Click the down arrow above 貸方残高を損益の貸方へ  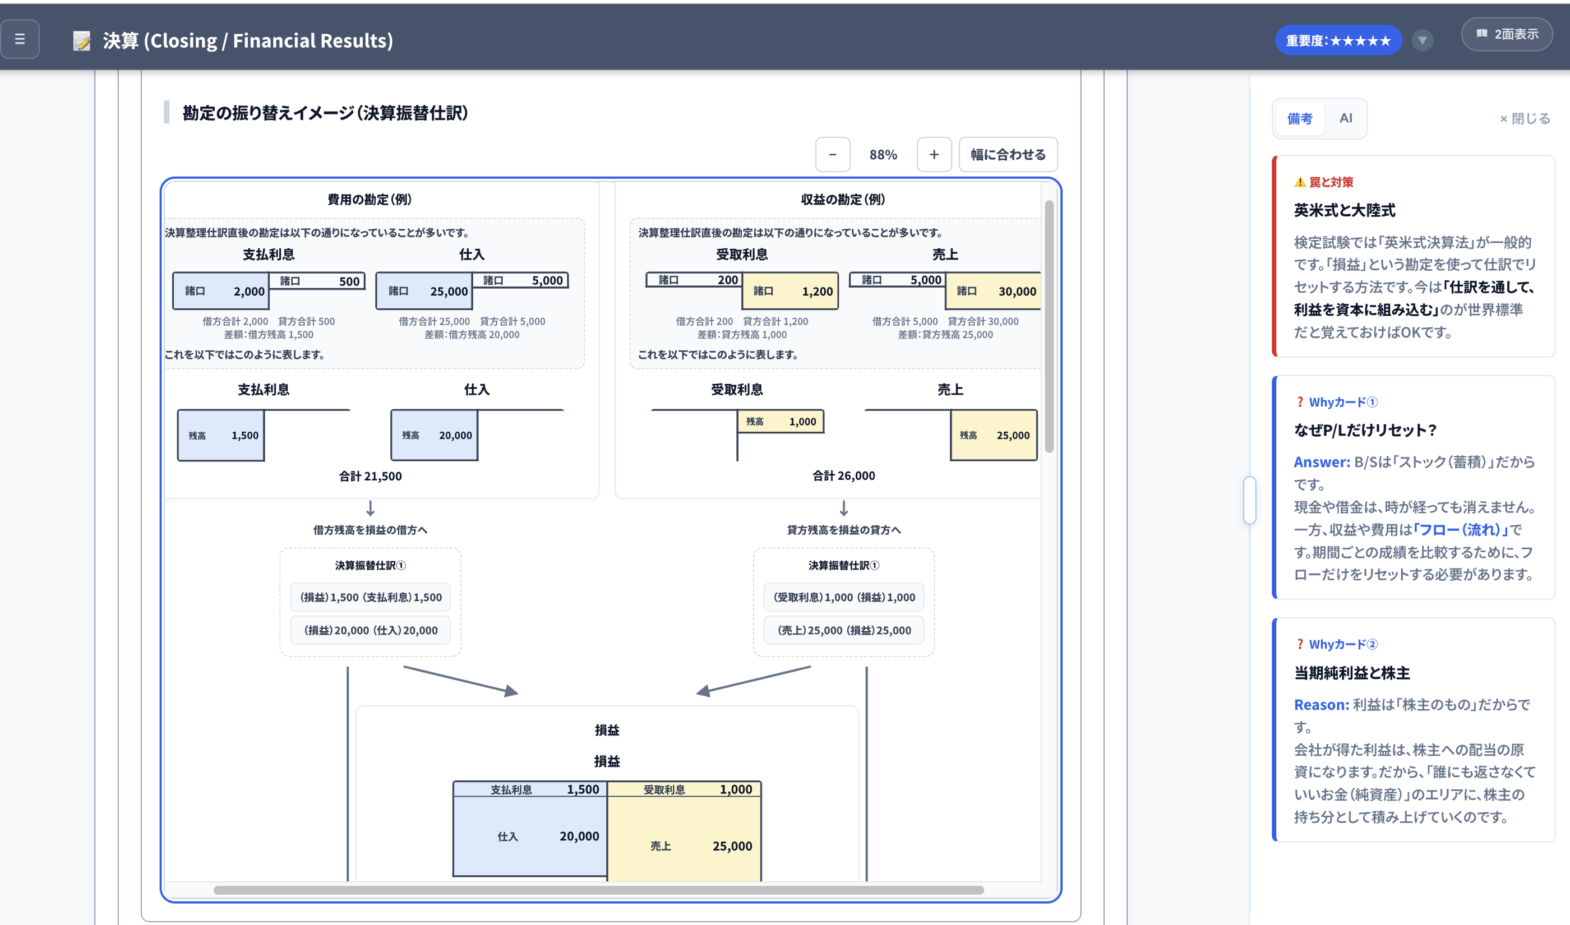843,508
